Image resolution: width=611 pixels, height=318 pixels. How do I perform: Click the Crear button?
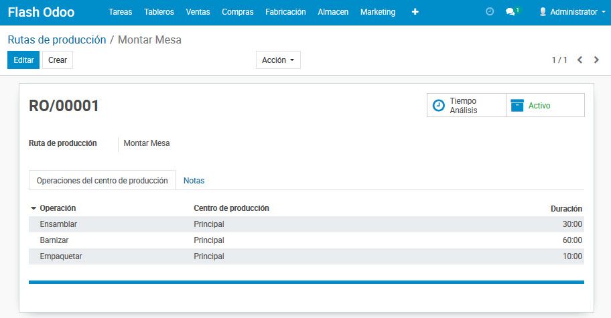(58, 60)
